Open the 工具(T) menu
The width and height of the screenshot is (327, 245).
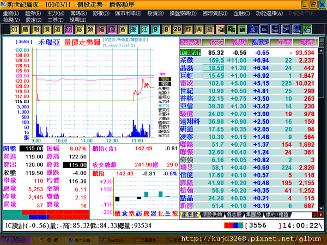tap(56, 20)
